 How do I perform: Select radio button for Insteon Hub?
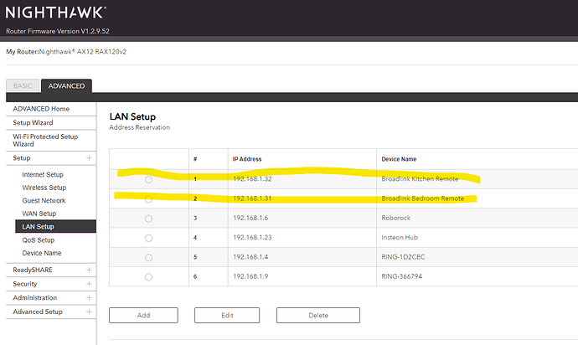point(148,238)
